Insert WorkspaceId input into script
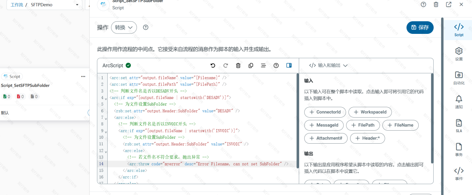Image resolution: width=472 pixels, height=195 pixels. click(370, 112)
